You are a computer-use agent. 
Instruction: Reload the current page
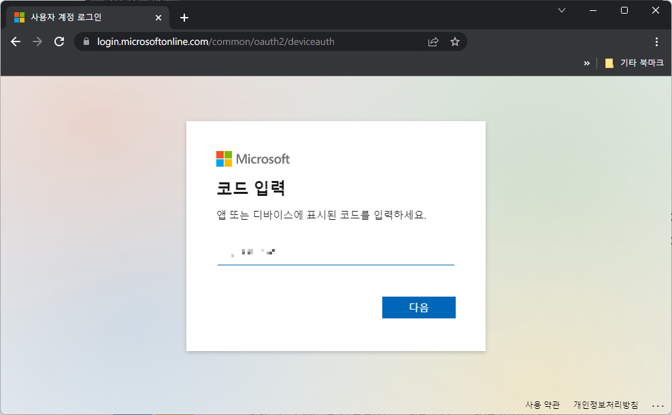click(59, 41)
